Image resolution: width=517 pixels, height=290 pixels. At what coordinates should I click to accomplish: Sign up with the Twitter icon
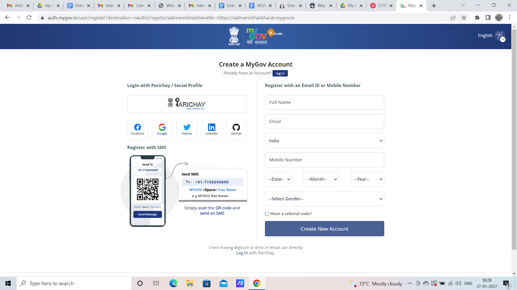pyautogui.click(x=187, y=129)
